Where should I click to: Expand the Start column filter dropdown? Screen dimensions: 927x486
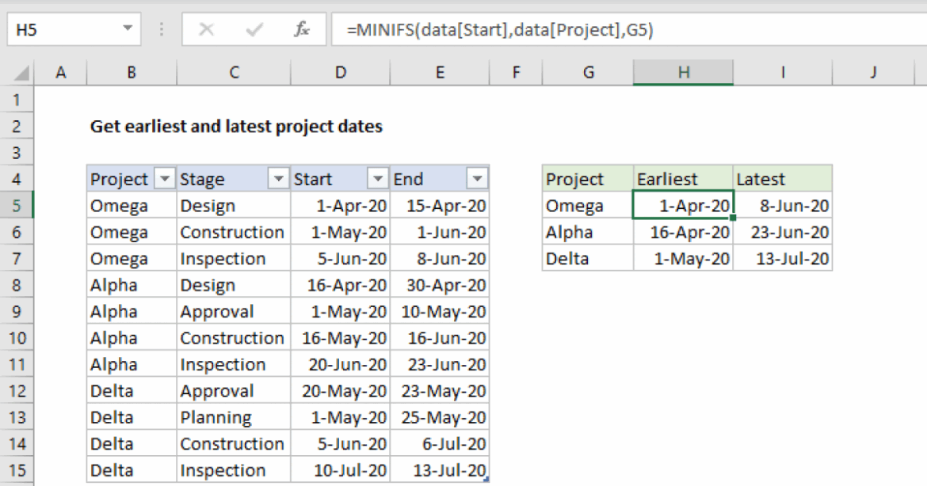[x=378, y=180]
